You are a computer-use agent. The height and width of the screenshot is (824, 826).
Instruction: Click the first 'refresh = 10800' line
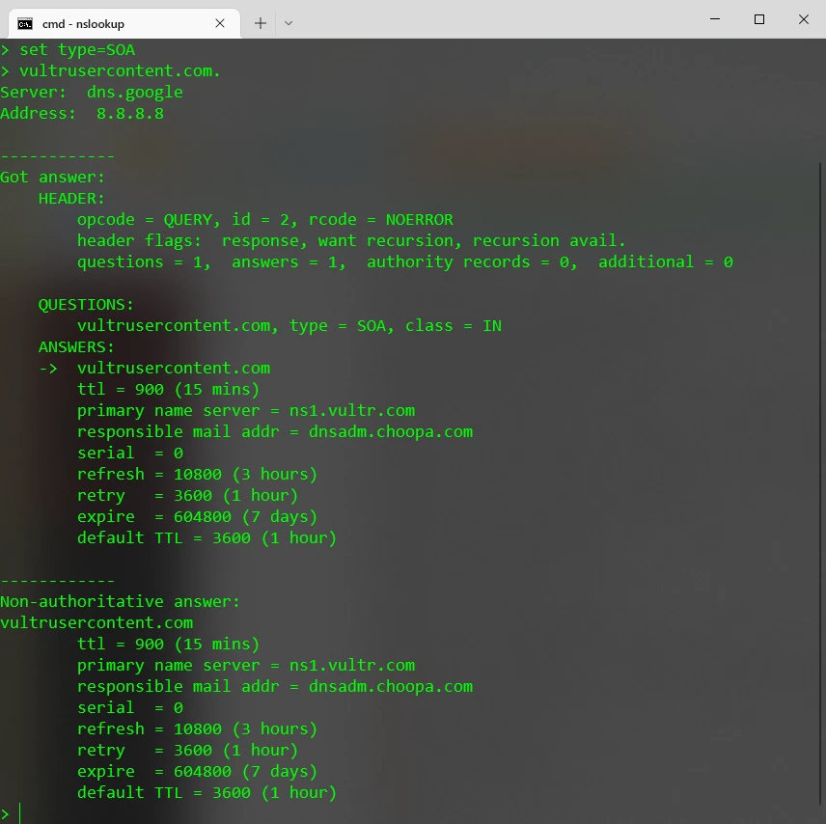click(x=198, y=475)
